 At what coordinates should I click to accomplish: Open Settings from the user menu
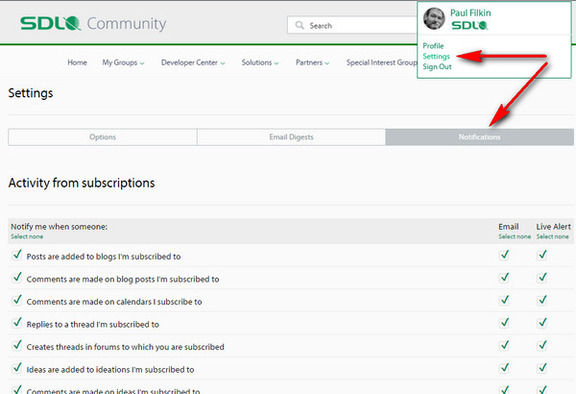pos(436,57)
